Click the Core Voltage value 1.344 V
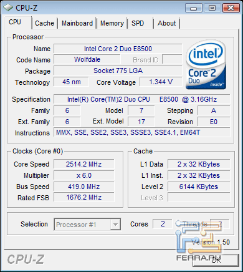Screen dimensions: 243x272 [x=161, y=82]
